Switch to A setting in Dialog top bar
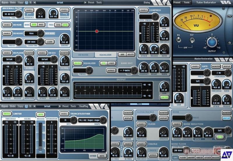Screen dimensions: 233x161 tap(27, 3)
